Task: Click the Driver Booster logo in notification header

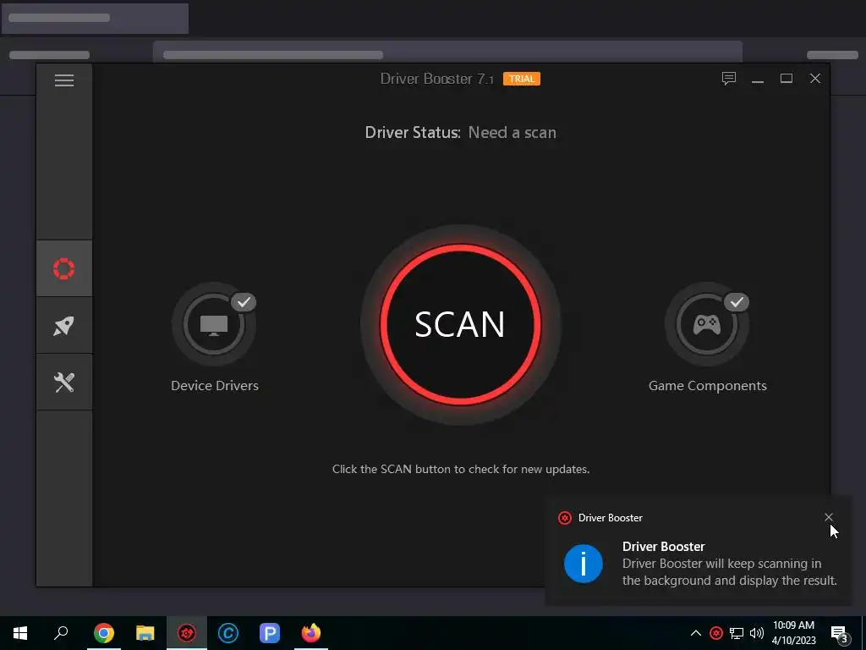Action: (564, 518)
